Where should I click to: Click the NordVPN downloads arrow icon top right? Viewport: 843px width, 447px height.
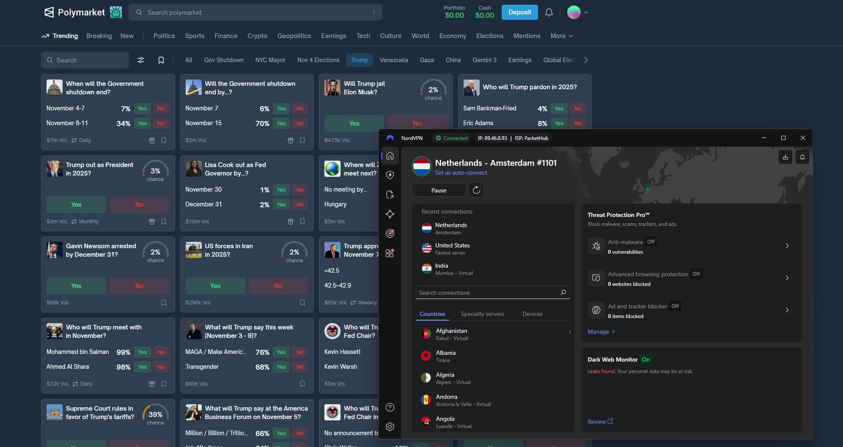click(785, 157)
